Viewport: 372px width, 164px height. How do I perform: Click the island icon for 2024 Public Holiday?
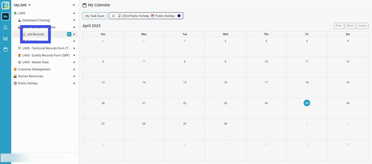[119, 16]
